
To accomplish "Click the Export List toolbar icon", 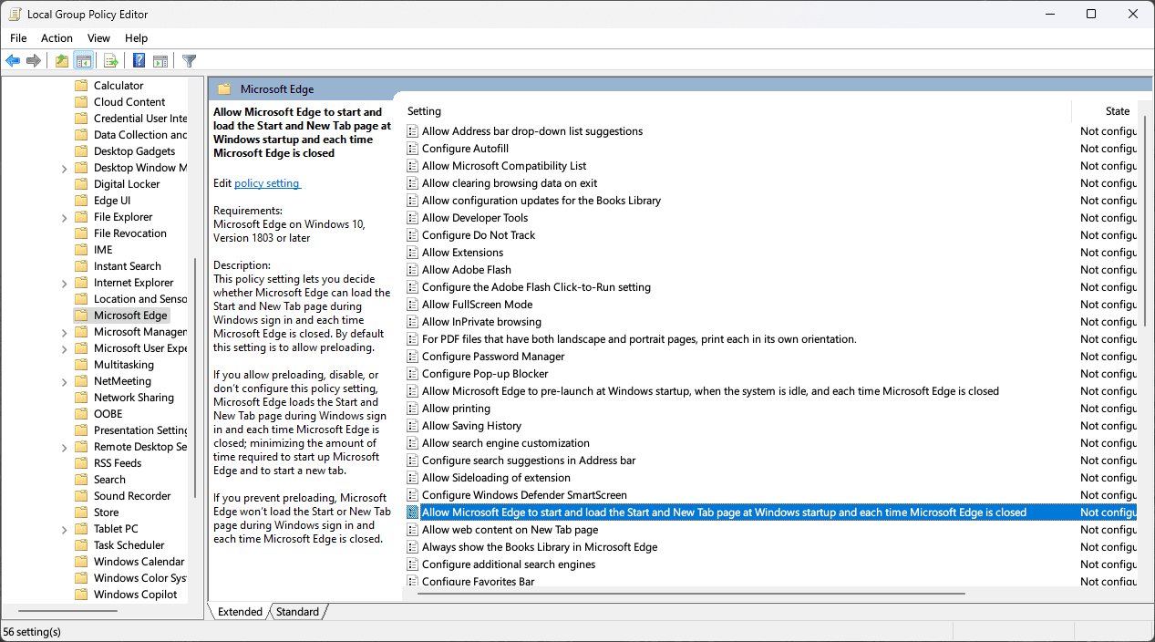I will click(x=110, y=61).
